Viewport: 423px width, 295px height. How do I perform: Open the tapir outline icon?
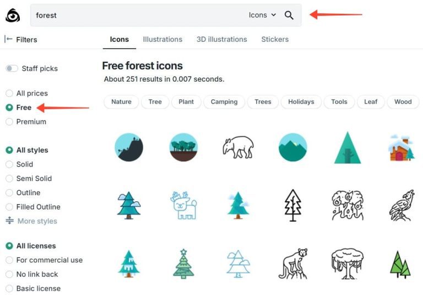point(238,147)
